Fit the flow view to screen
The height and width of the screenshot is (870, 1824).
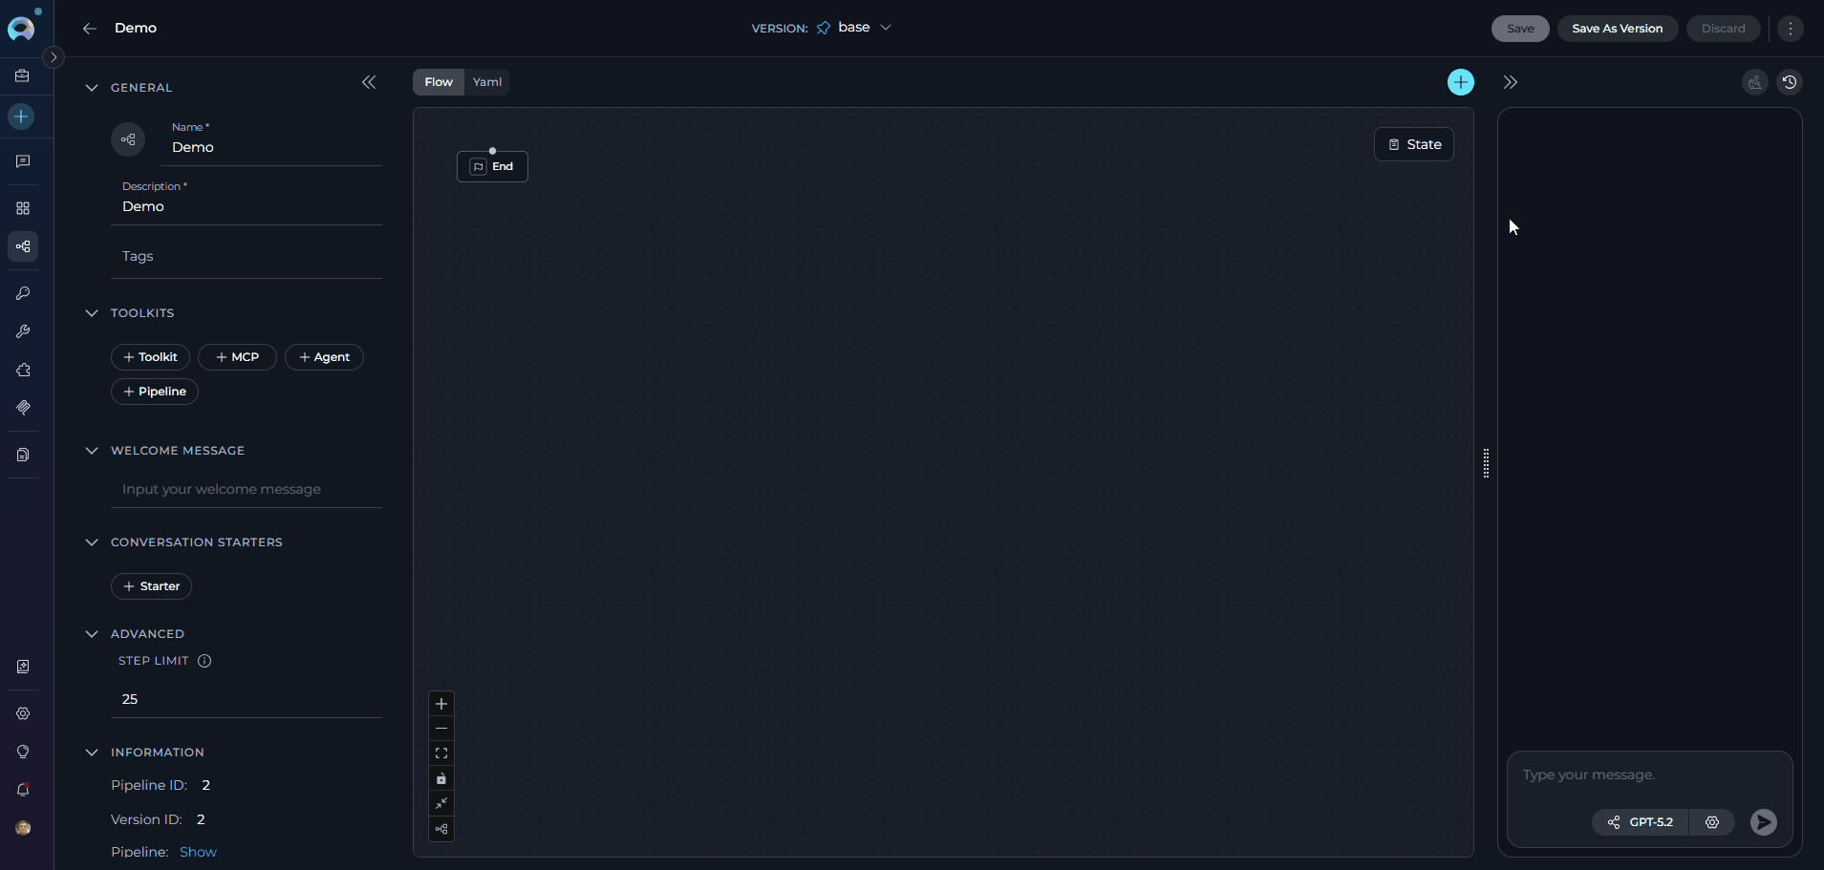[440, 753]
